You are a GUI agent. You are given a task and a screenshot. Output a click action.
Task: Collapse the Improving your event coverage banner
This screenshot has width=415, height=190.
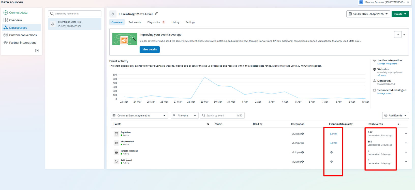(404, 35)
